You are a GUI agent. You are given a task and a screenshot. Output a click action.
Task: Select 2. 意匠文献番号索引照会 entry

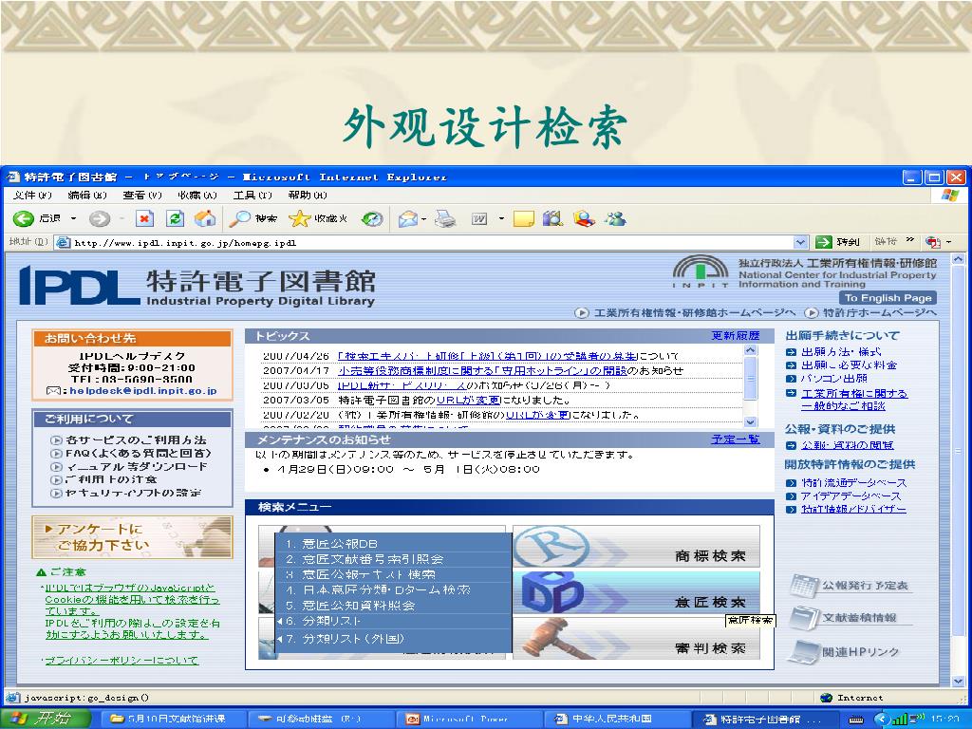tap(394, 559)
